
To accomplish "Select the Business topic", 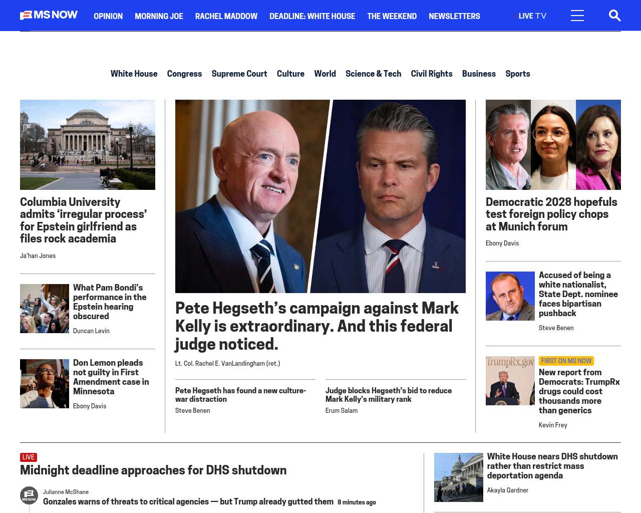I will (x=479, y=74).
